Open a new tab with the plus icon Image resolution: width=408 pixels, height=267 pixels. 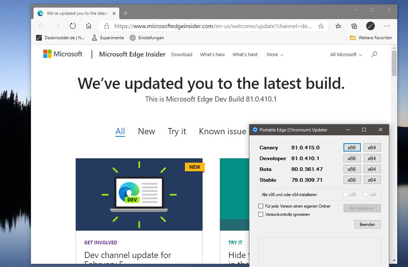(x=126, y=13)
